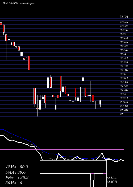
Task: Click the 36.4 price axis label
Action: coord(123,54)
